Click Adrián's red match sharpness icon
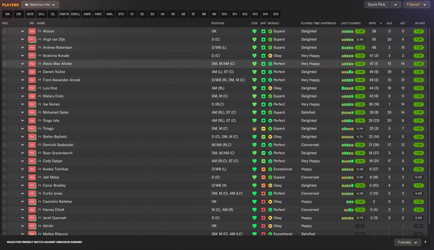 pos(263,226)
